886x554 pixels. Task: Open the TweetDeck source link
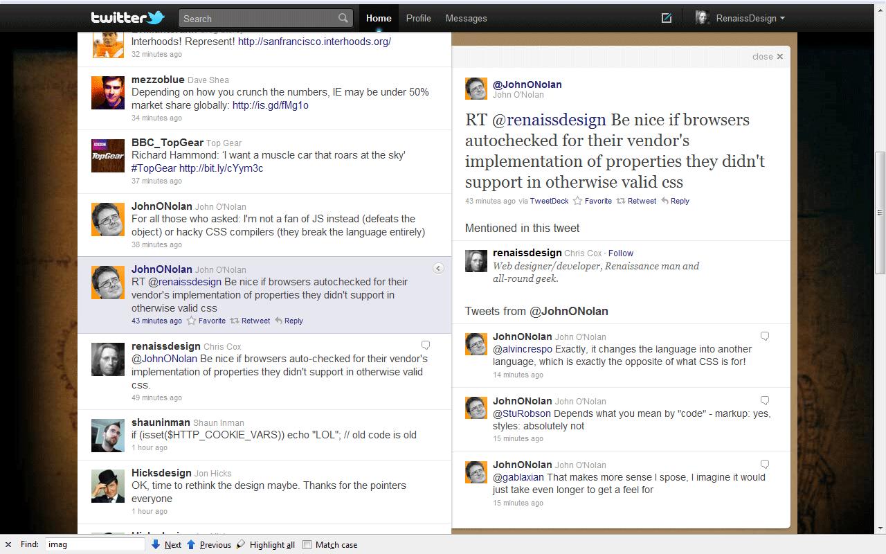click(549, 201)
